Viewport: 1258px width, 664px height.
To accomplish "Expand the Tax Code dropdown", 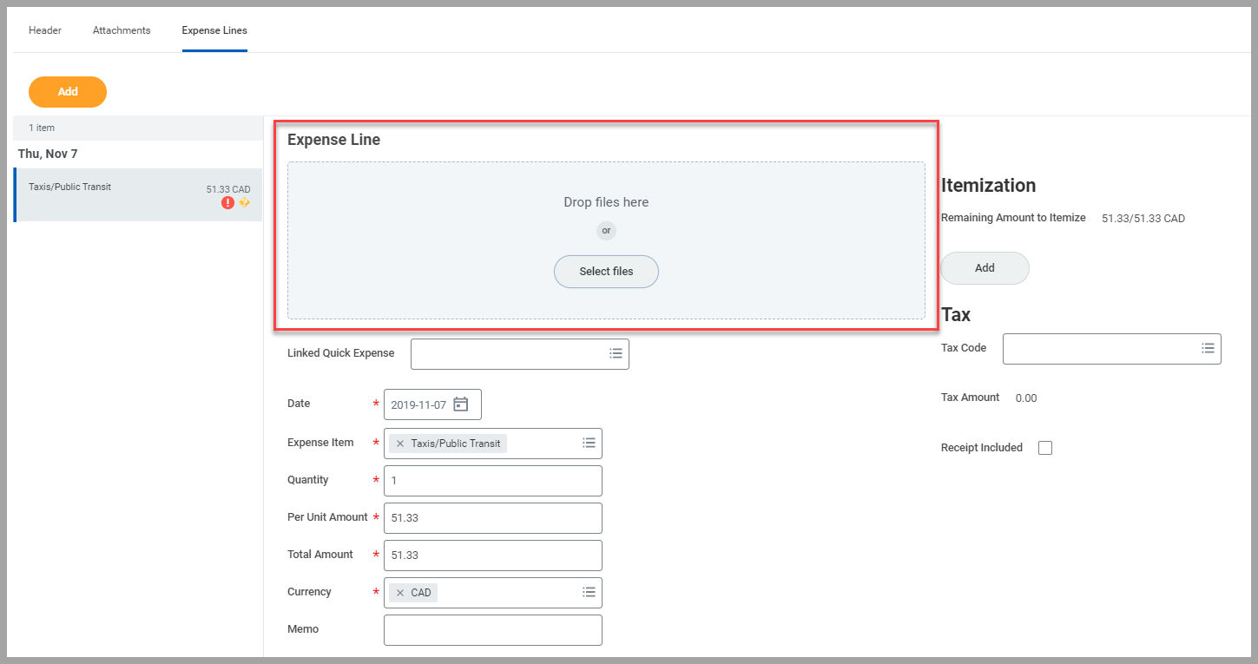I will point(1208,348).
